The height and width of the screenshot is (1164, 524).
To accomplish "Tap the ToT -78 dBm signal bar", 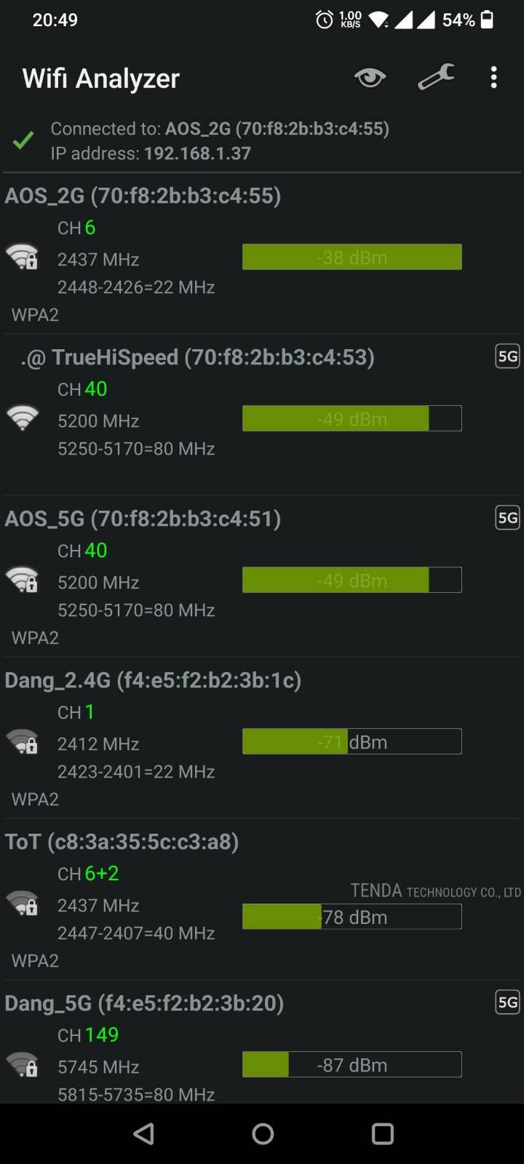I will click(x=352, y=917).
